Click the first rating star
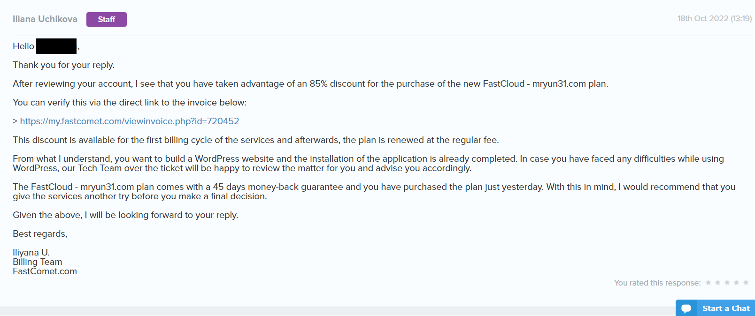 point(708,282)
